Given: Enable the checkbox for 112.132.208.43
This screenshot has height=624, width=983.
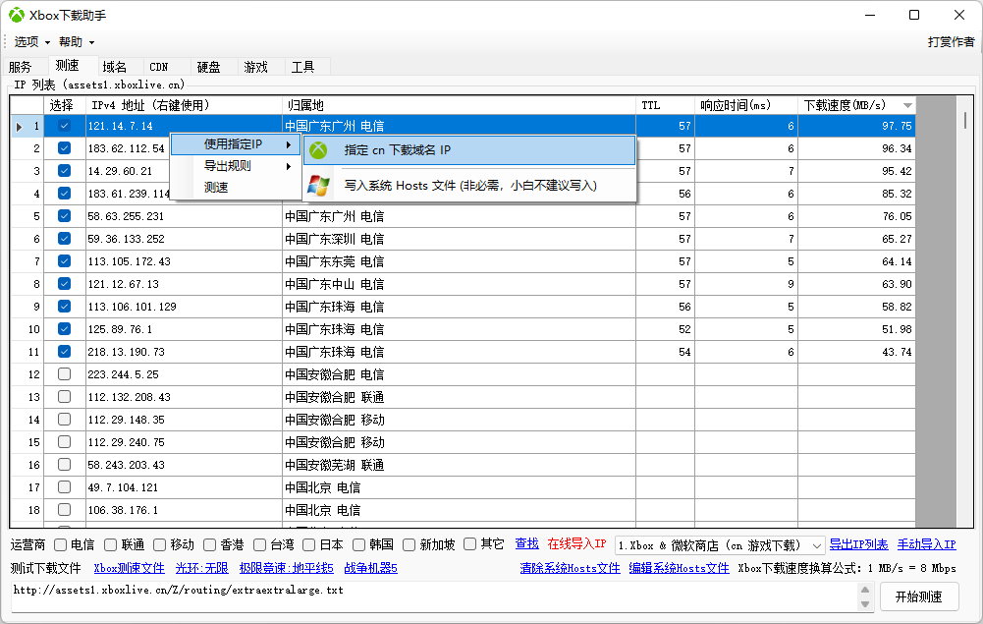Looking at the screenshot, I should [x=64, y=396].
